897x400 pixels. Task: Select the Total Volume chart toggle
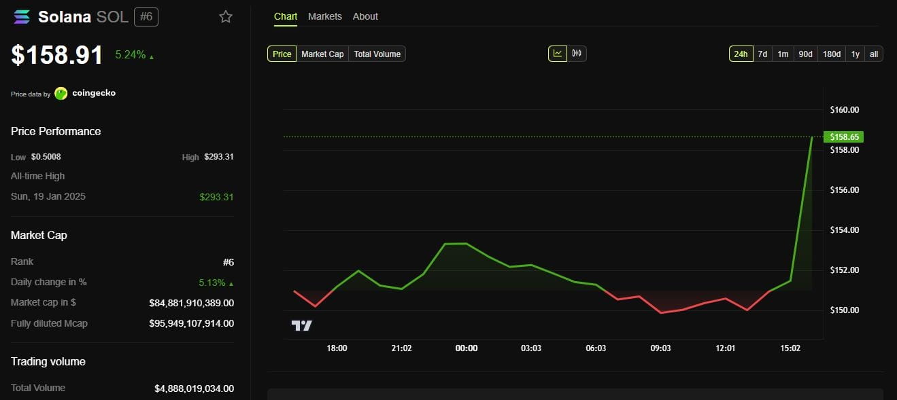tap(377, 54)
